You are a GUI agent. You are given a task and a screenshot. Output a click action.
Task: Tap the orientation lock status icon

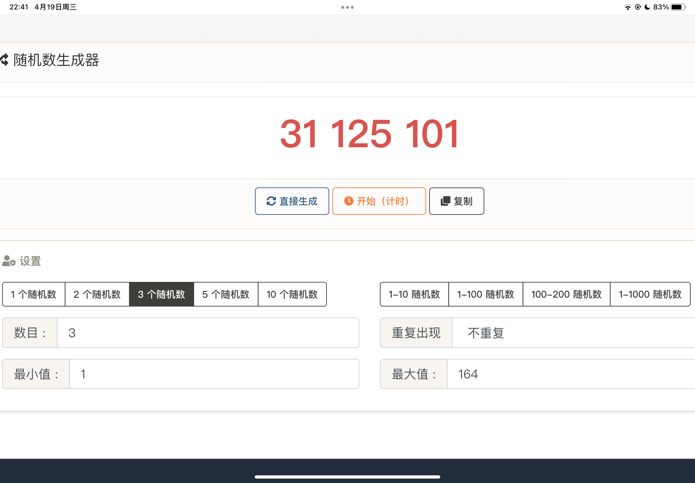[x=638, y=7]
